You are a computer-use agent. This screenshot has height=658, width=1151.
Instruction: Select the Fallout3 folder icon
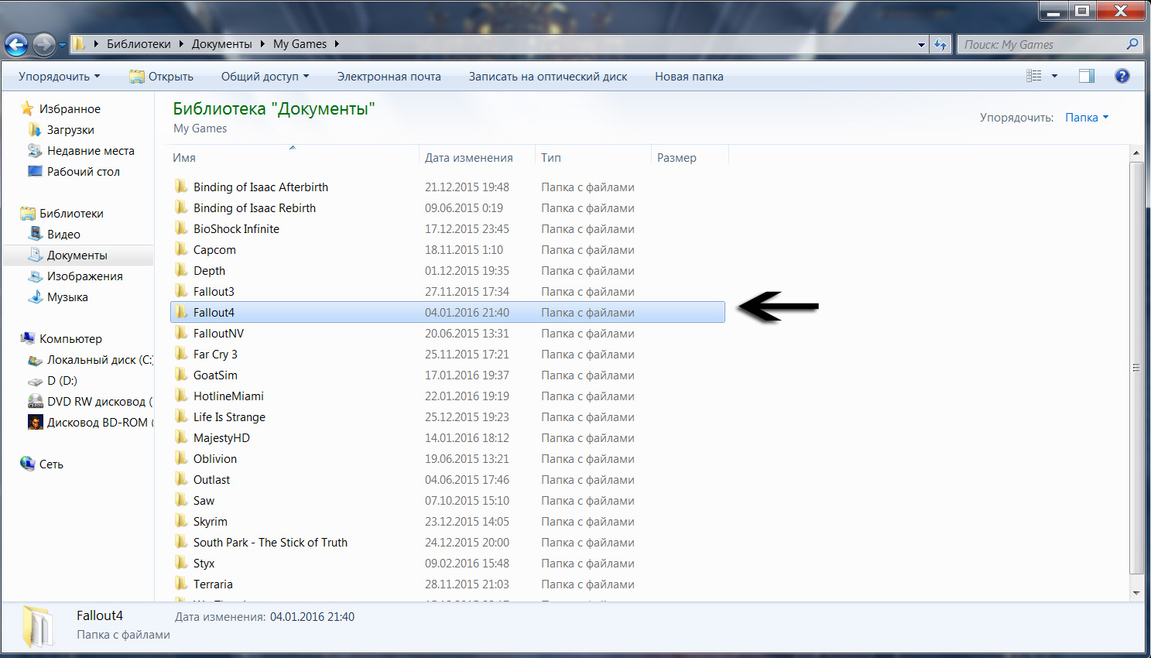coord(181,291)
